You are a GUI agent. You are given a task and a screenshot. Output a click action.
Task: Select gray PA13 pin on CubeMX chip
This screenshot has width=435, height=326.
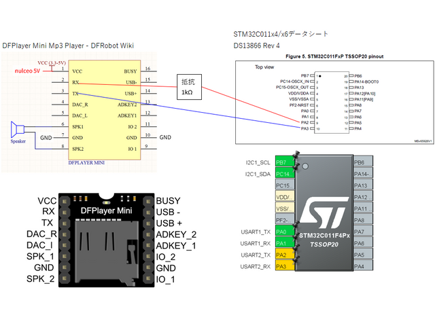[363, 185]
